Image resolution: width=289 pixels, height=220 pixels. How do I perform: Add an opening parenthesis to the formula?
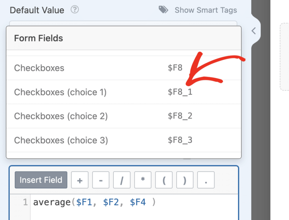tap(164, 180)
